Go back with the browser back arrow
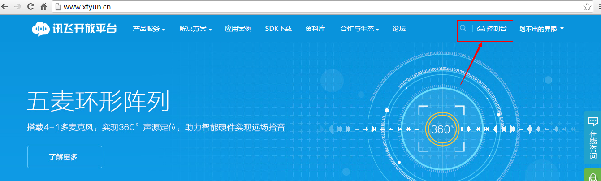601x181 pixels. point(5,7)
